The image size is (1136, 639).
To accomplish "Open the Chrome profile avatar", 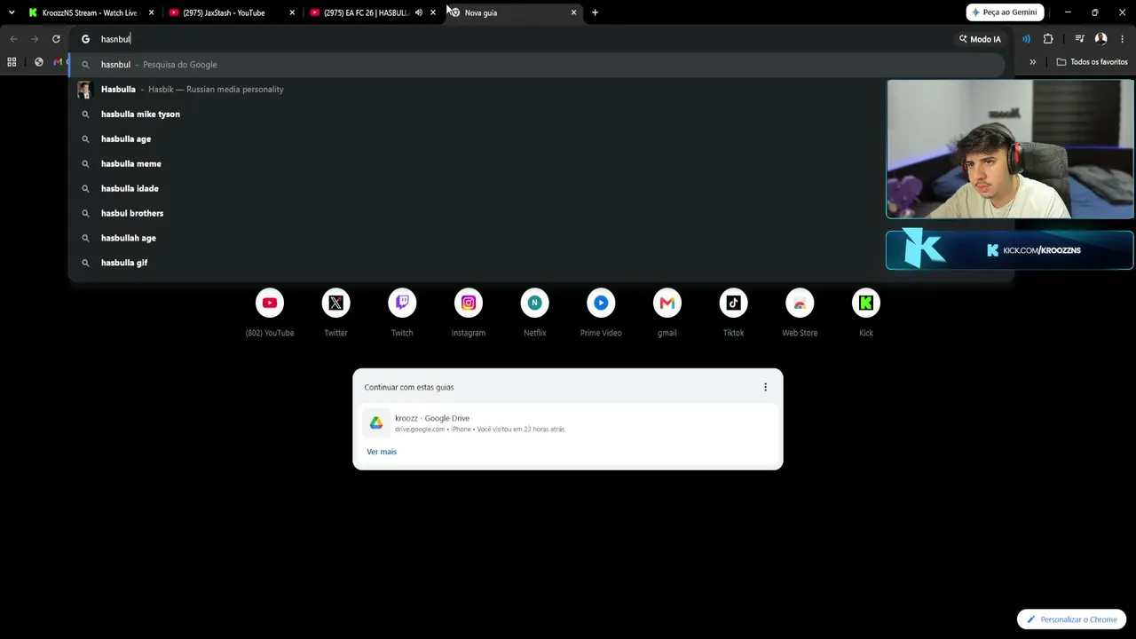I will click(x=1100, y=39).
